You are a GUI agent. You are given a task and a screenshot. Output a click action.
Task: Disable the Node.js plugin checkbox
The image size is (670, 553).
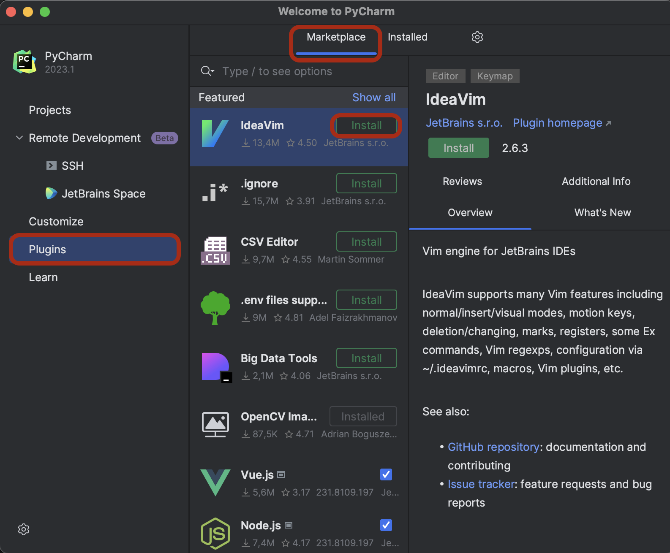click(386, 525)
